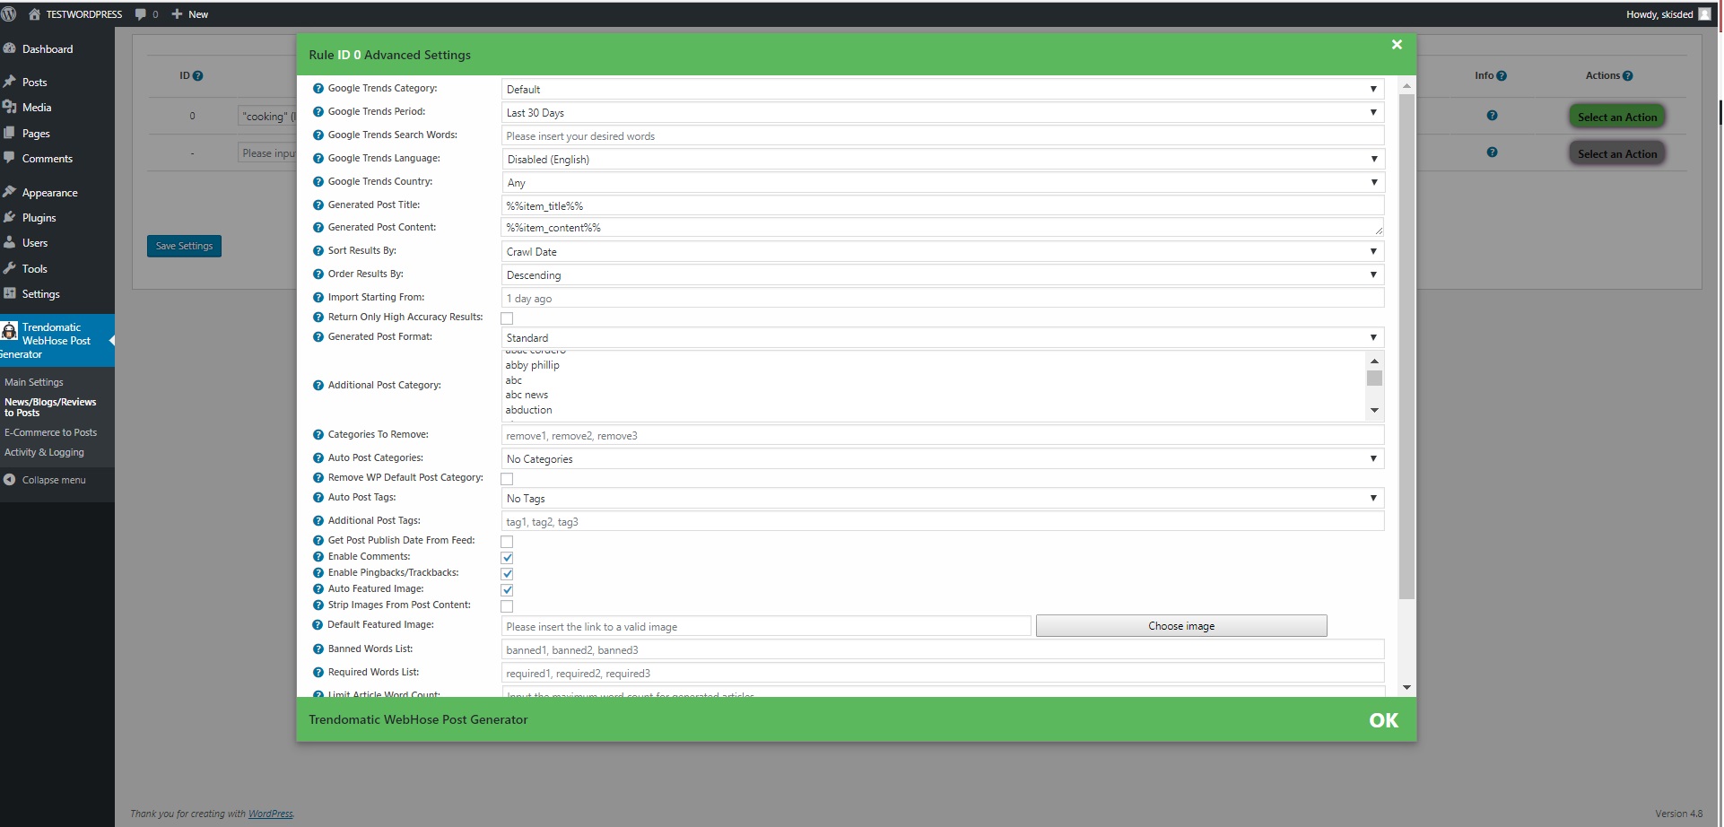Click Google Trends Search Words input field
This screenshot has height=827, width=1724.
click(943, 136)
